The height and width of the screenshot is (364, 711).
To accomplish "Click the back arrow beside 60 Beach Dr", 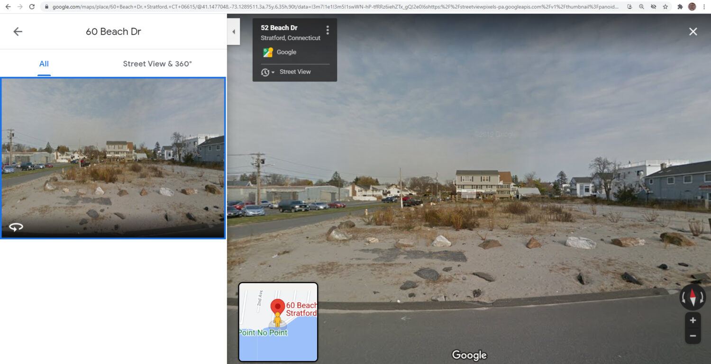I will click(18, 32).
